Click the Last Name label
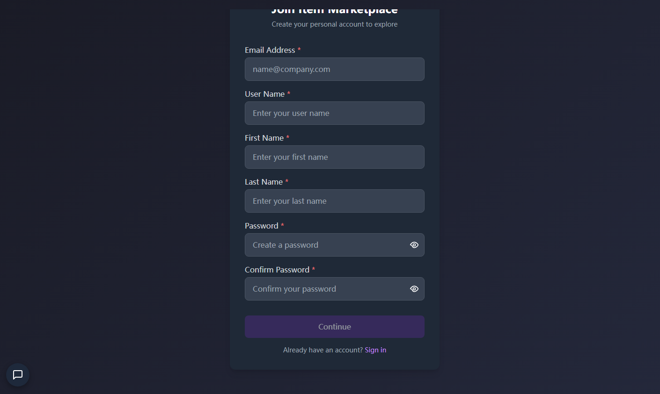The image size is (660, 394). pos(264,182)
